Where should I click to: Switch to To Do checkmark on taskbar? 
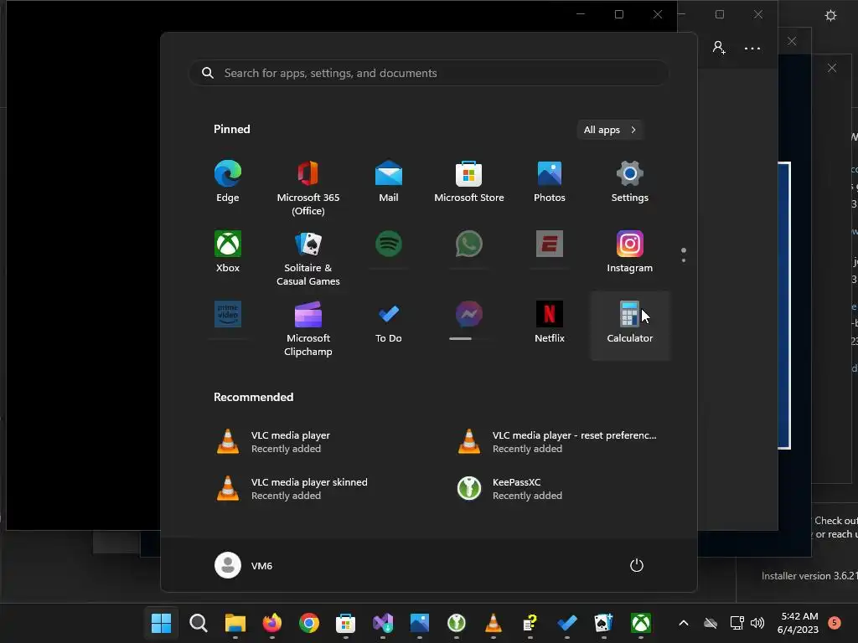567,623
